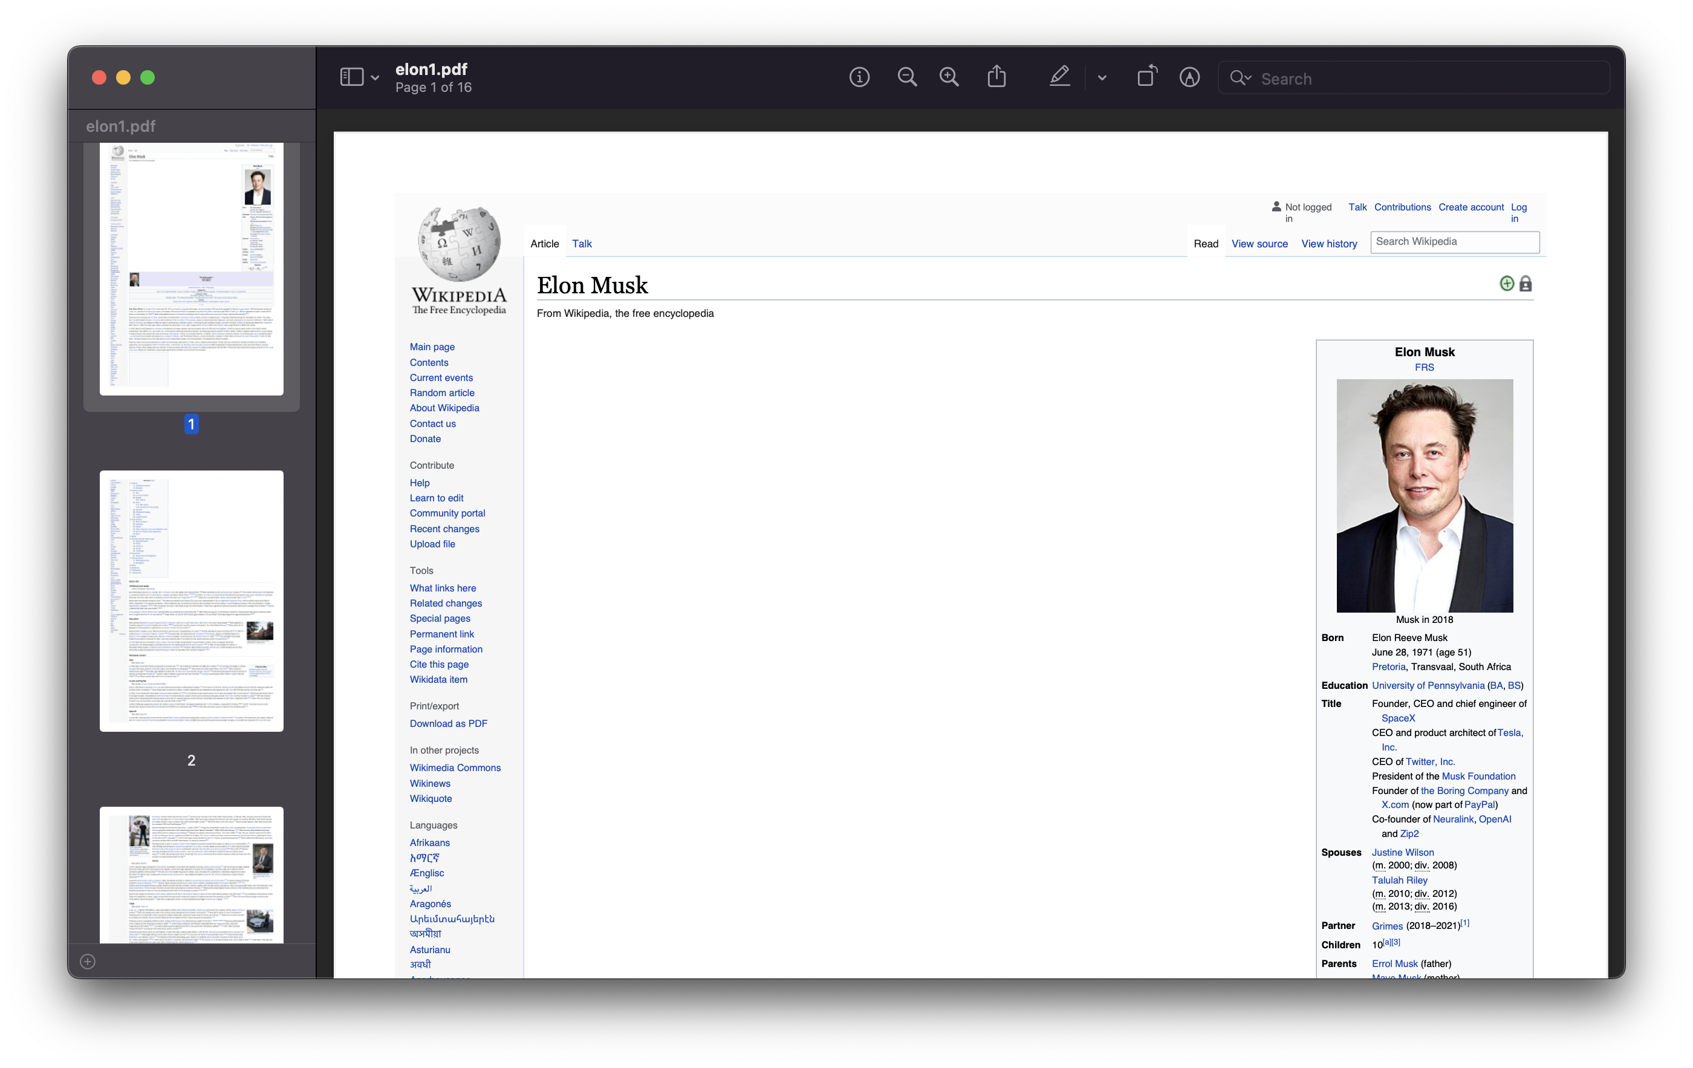This screenshot has width=1693, height=1068.
Task: Select the View history tab
Action: [x=1329, y=243]
